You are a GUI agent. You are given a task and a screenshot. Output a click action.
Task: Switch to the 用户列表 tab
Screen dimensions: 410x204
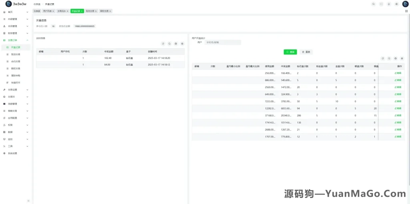point(47,11)
